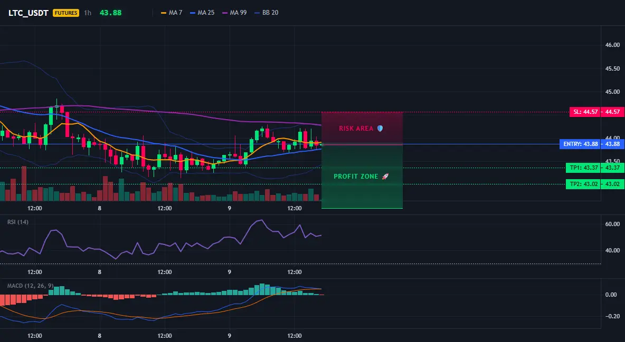
Task: Select the LTC_USDT symbol name
Action: click(29, 13)
